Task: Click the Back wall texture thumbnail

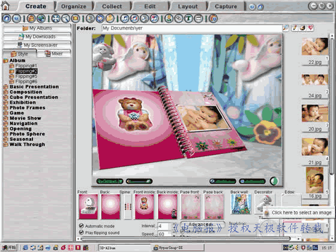Action: point(241,204)
